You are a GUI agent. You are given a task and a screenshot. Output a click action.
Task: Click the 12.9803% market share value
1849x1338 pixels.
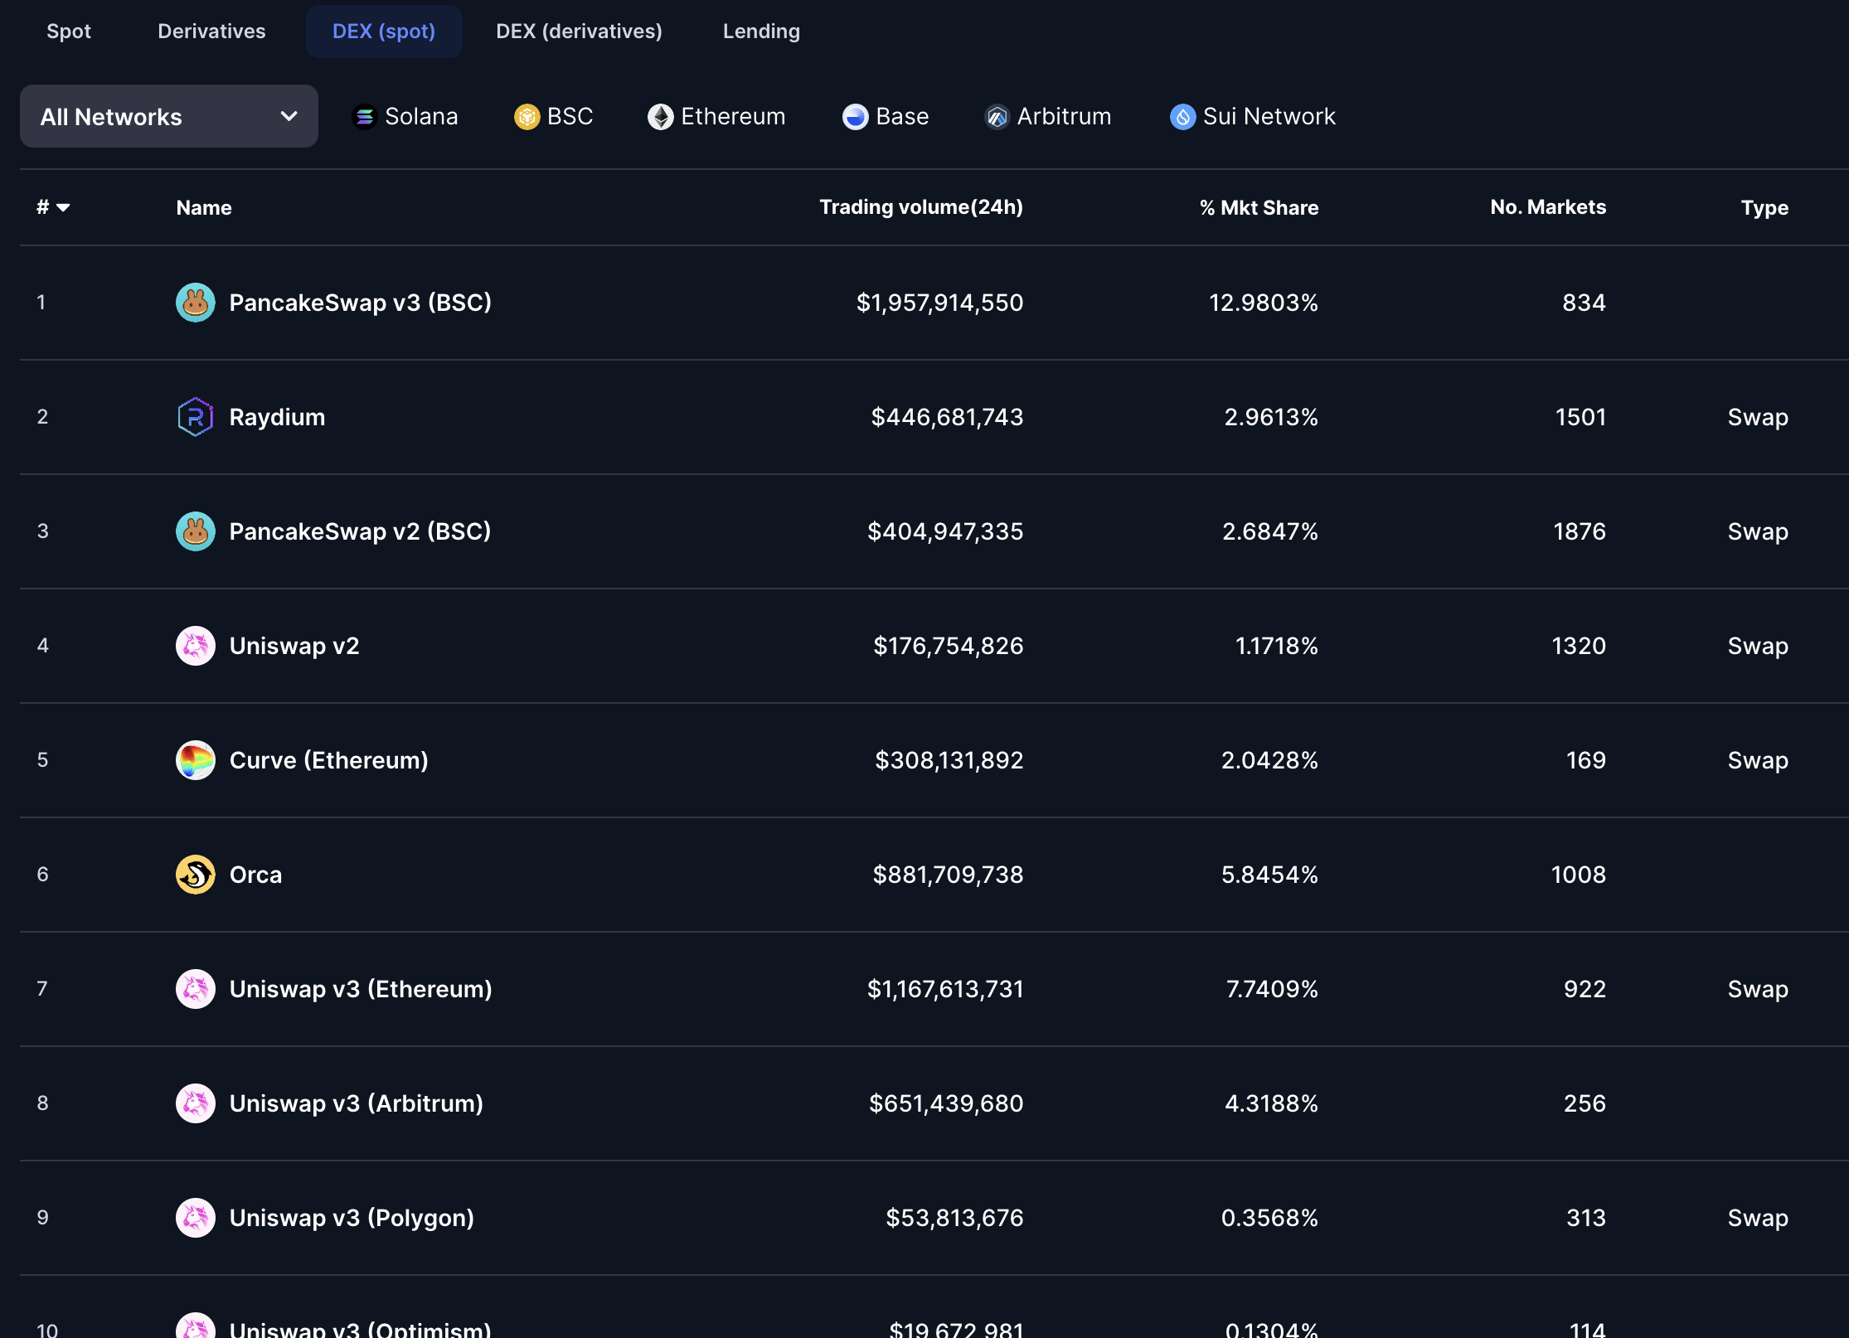point(1264,303)
